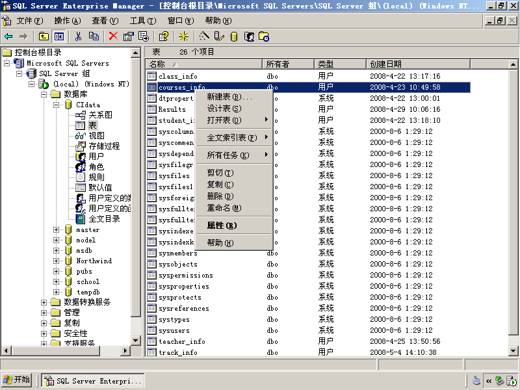Select the 全文目录 full-text catalog node

coord(104,219)
